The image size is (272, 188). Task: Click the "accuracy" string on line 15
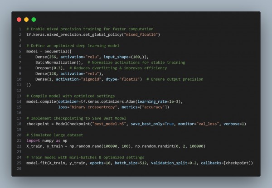[x=153, y=107]
